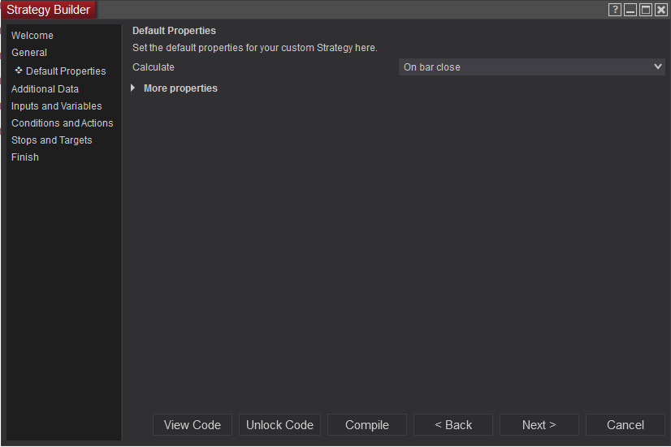Proceed using the Next button
Screen dimensions: 671x447
539,425
